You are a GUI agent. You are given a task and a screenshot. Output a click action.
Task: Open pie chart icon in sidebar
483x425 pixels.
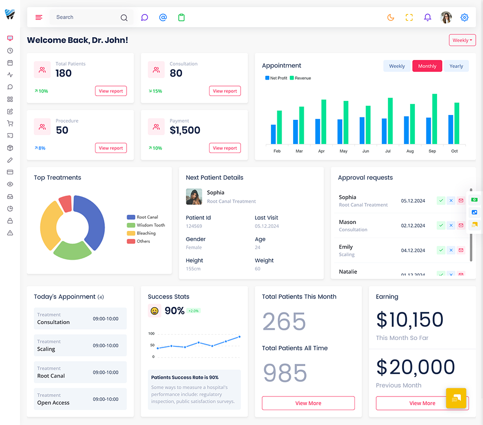coord(10,209)
